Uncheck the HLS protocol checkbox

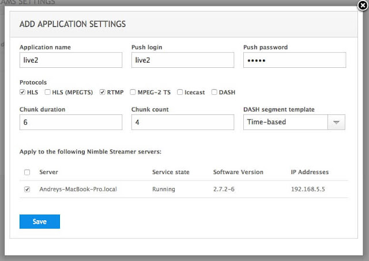point(22,92)
